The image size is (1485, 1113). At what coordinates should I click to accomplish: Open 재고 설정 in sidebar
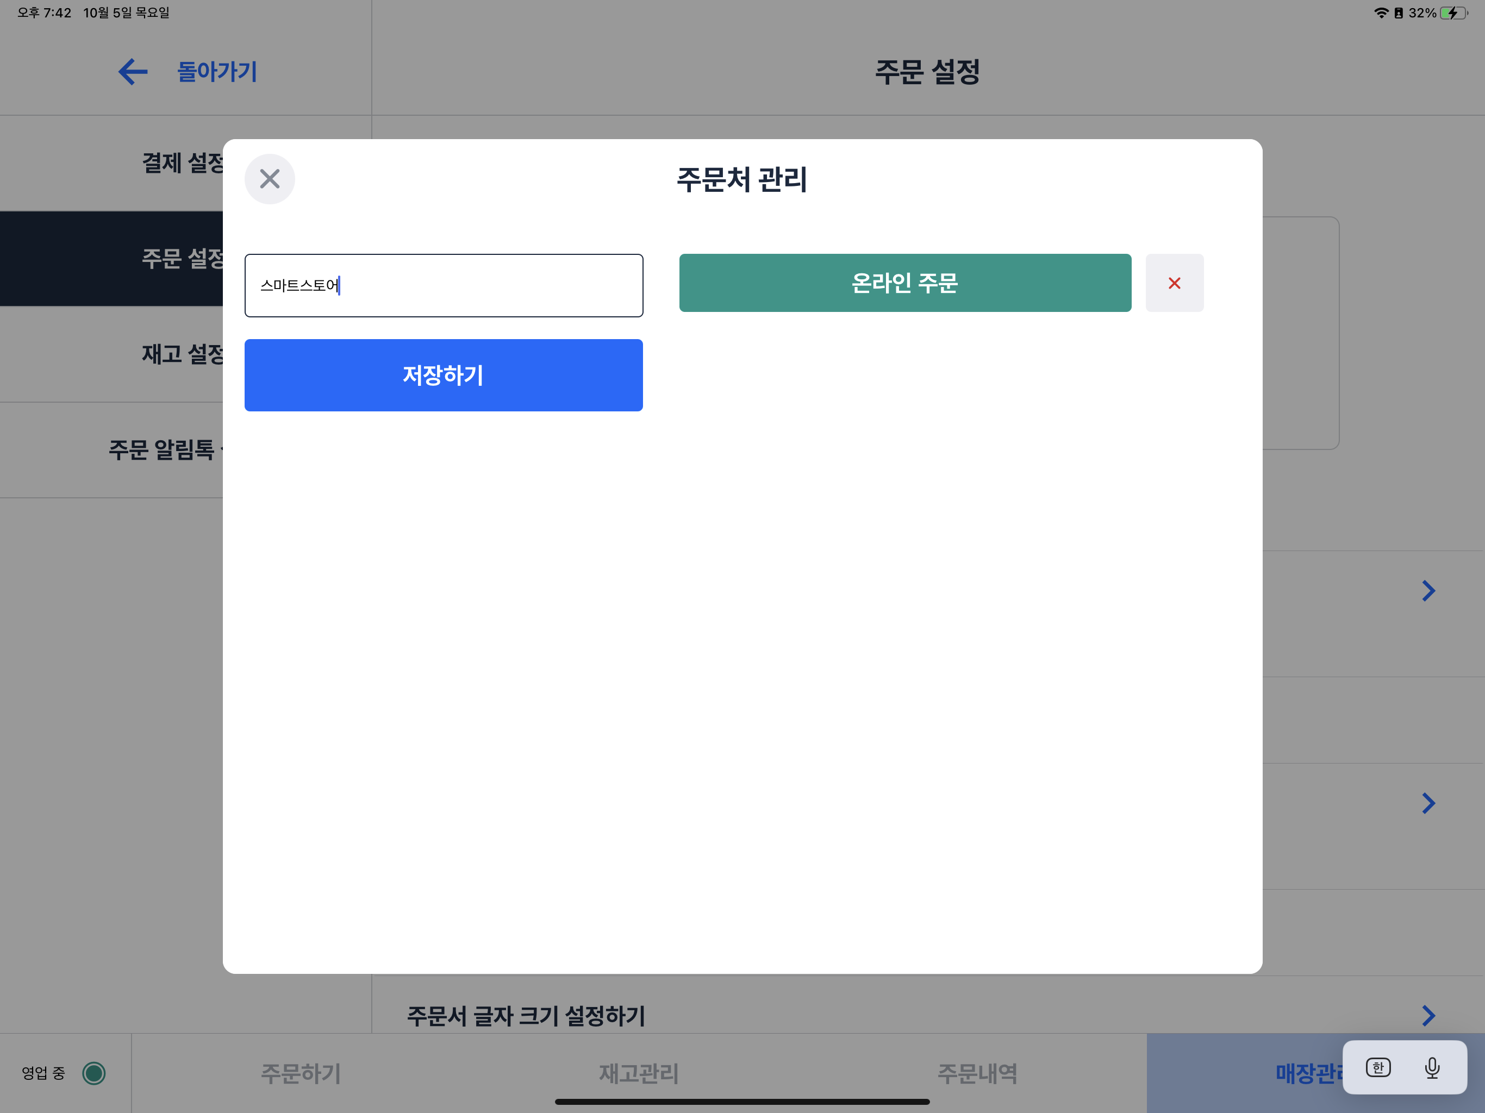tap(181, 354)
